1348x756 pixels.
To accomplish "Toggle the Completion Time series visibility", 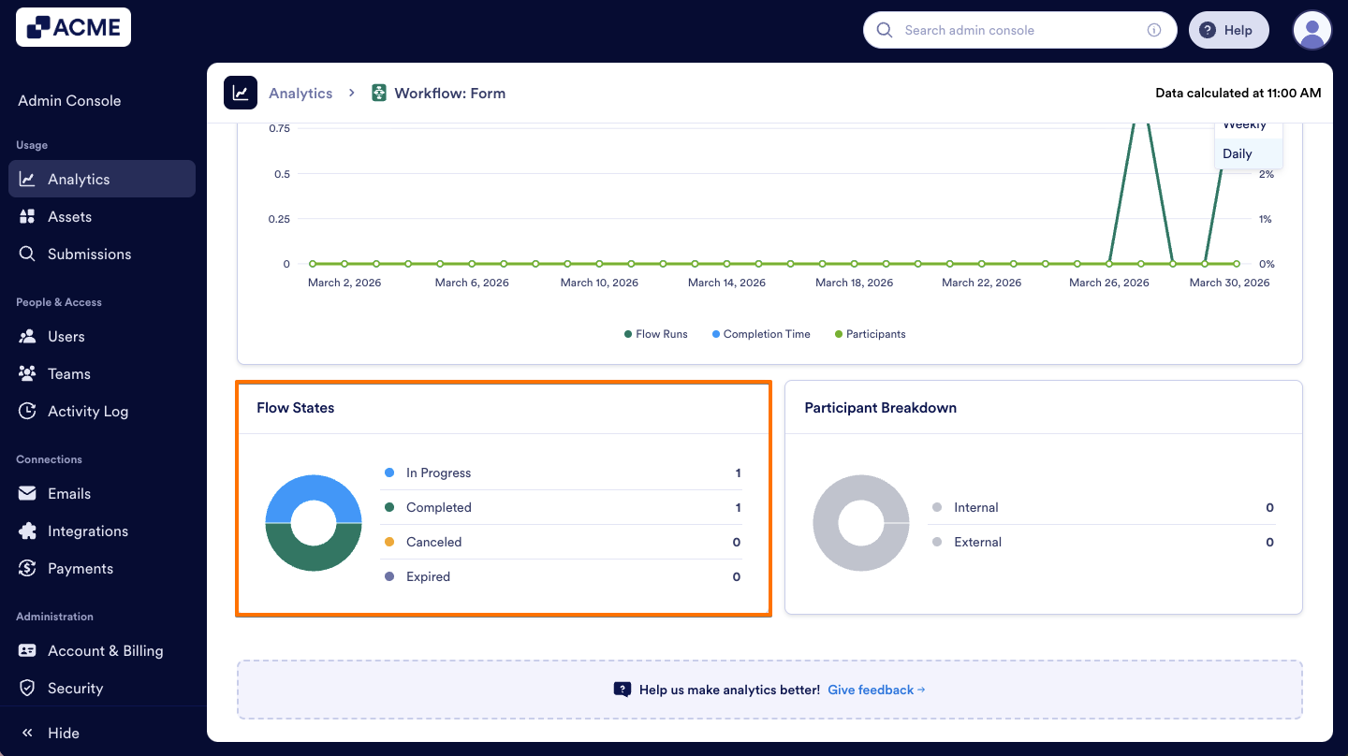I will click(760, 334).
